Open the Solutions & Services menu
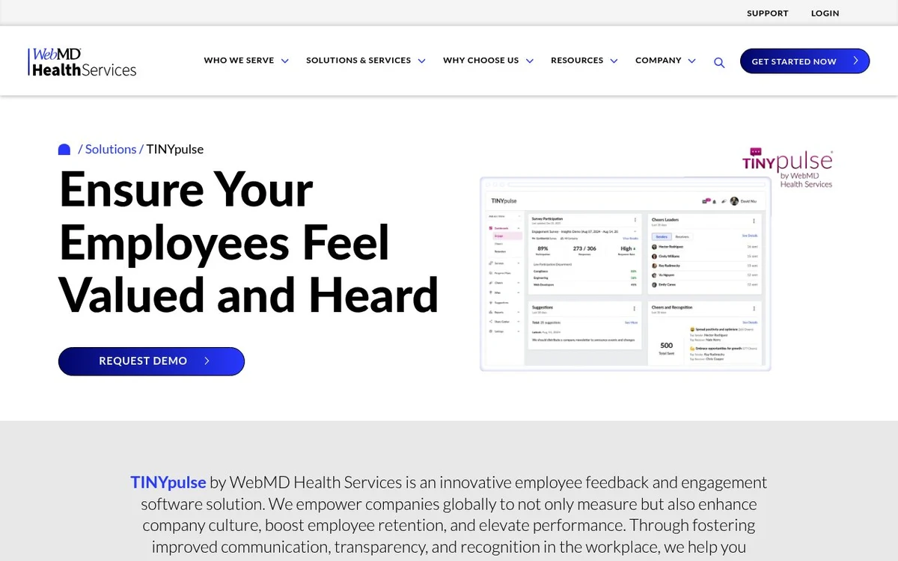The width and height of the screenshot is (898, 561). 358,61
